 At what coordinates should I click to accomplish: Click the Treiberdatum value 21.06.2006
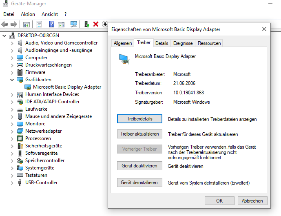click(184, 83)
